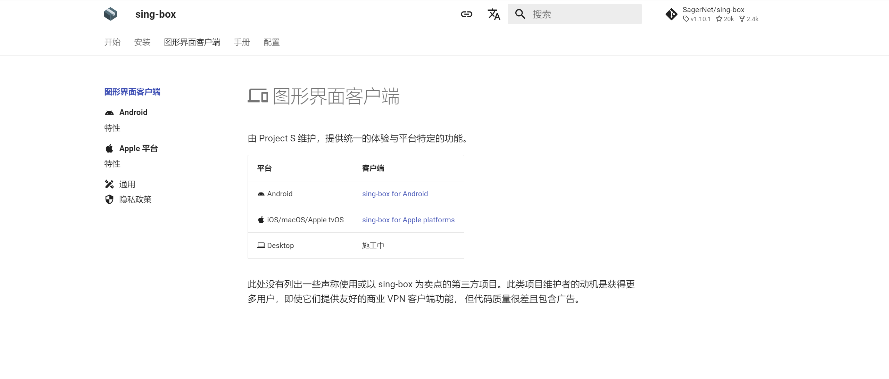Click the 施工中 table cell

tap(408, 246)
